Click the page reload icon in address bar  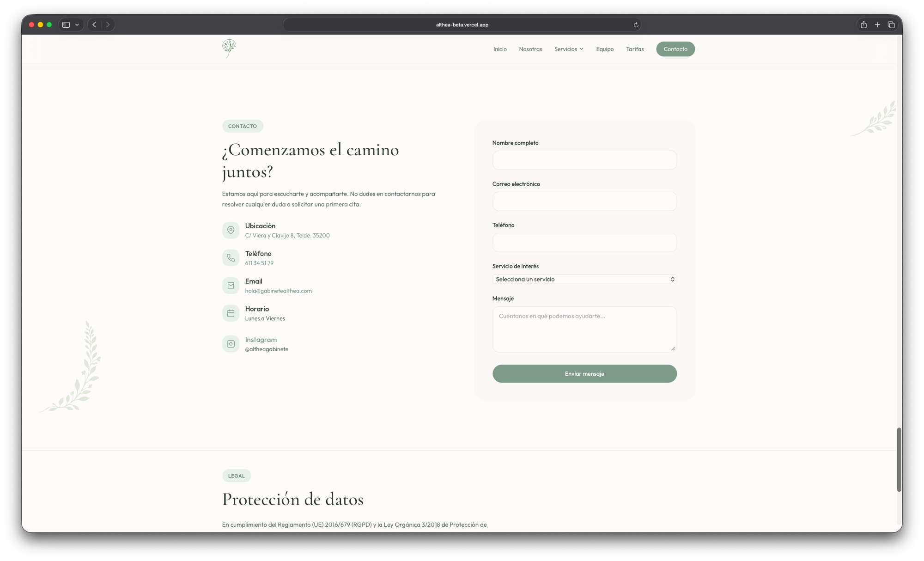coord(635,24)
